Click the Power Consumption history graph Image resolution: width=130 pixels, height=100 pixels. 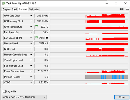click(89, 71)
